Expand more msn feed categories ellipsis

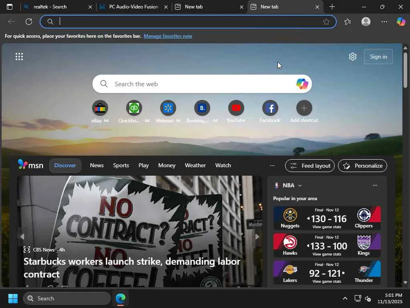272,166
